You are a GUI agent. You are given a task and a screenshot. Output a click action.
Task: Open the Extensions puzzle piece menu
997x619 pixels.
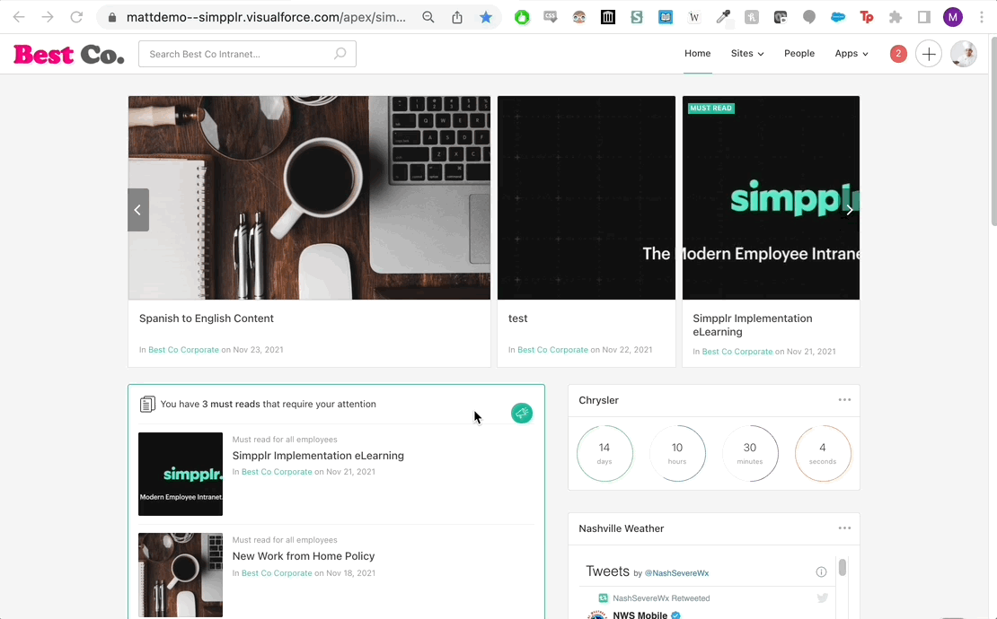(896, 18)
